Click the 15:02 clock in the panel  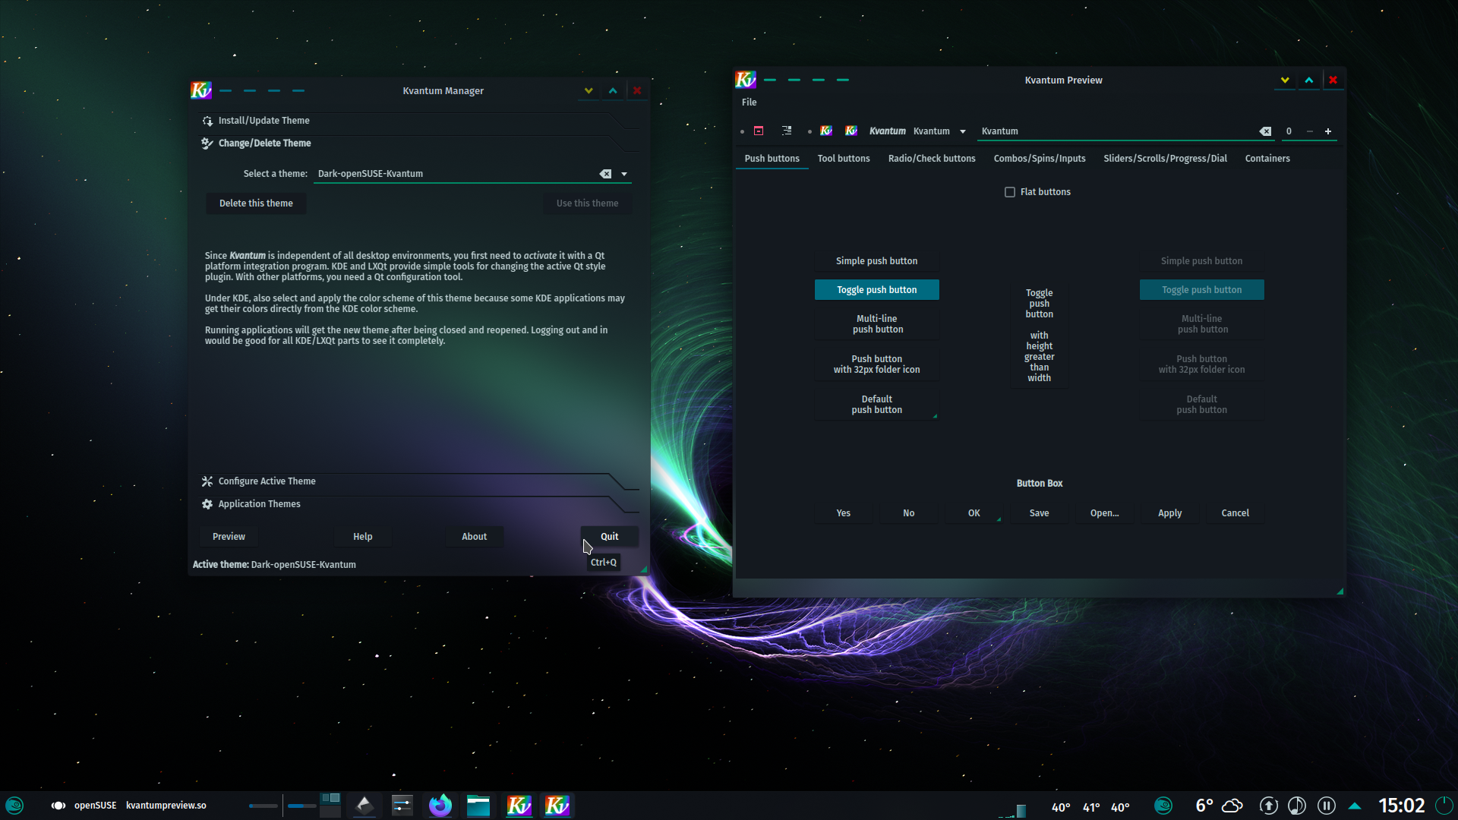click(1401, 806)
